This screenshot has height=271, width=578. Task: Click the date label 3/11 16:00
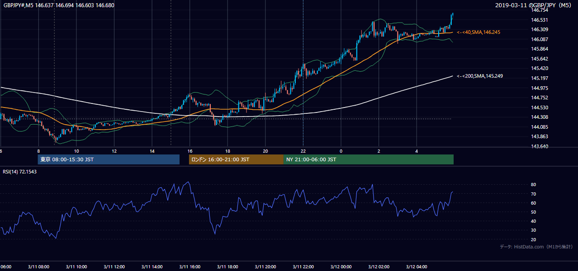(190, 267)
